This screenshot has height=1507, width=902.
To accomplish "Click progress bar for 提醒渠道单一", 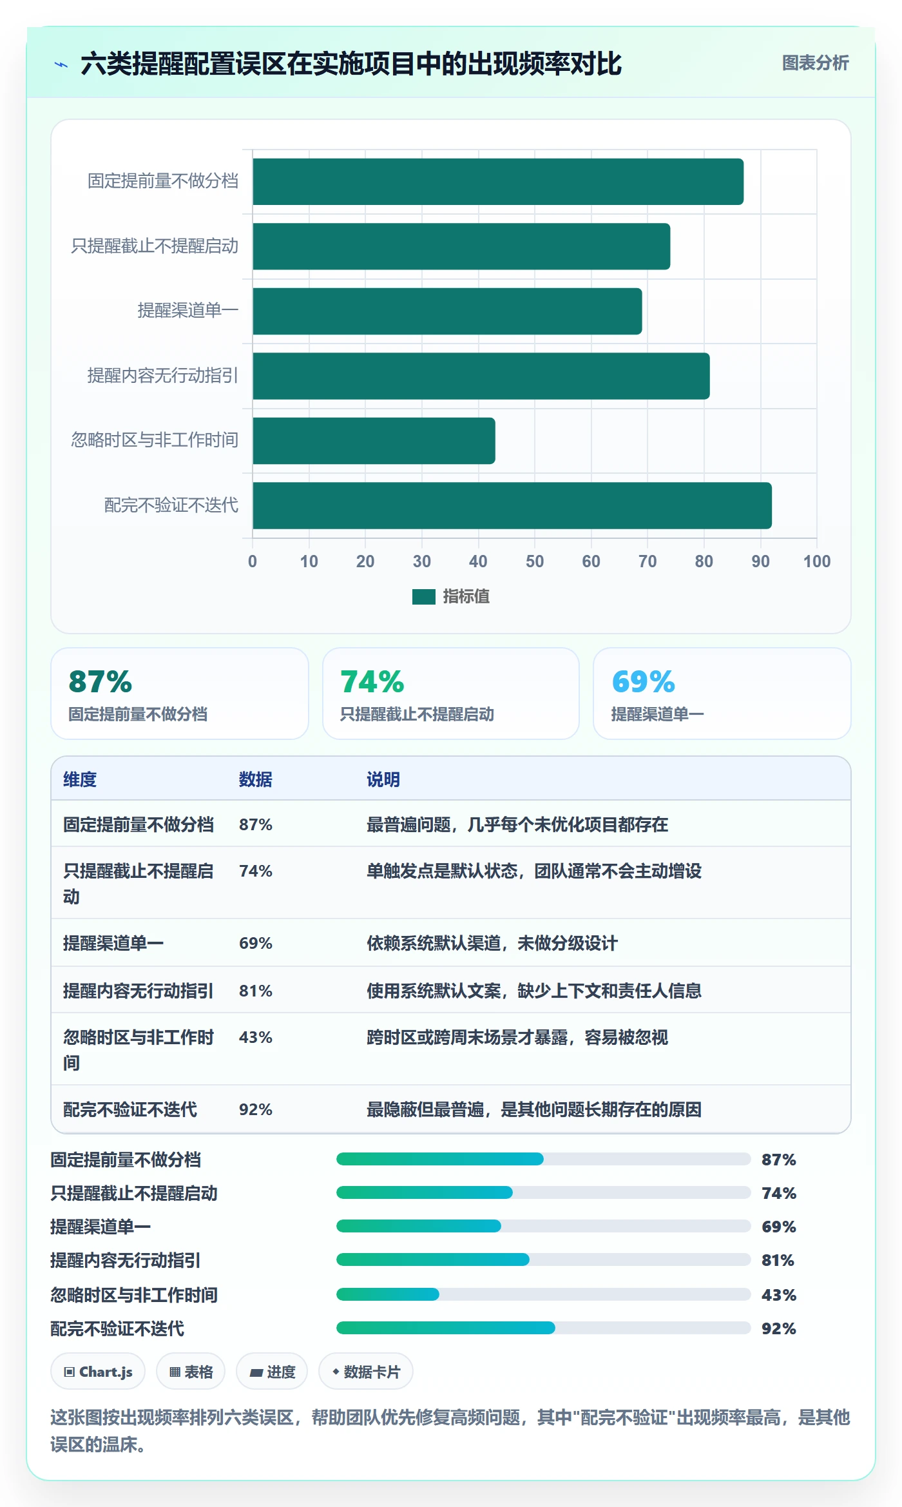I will [543, 1226].
